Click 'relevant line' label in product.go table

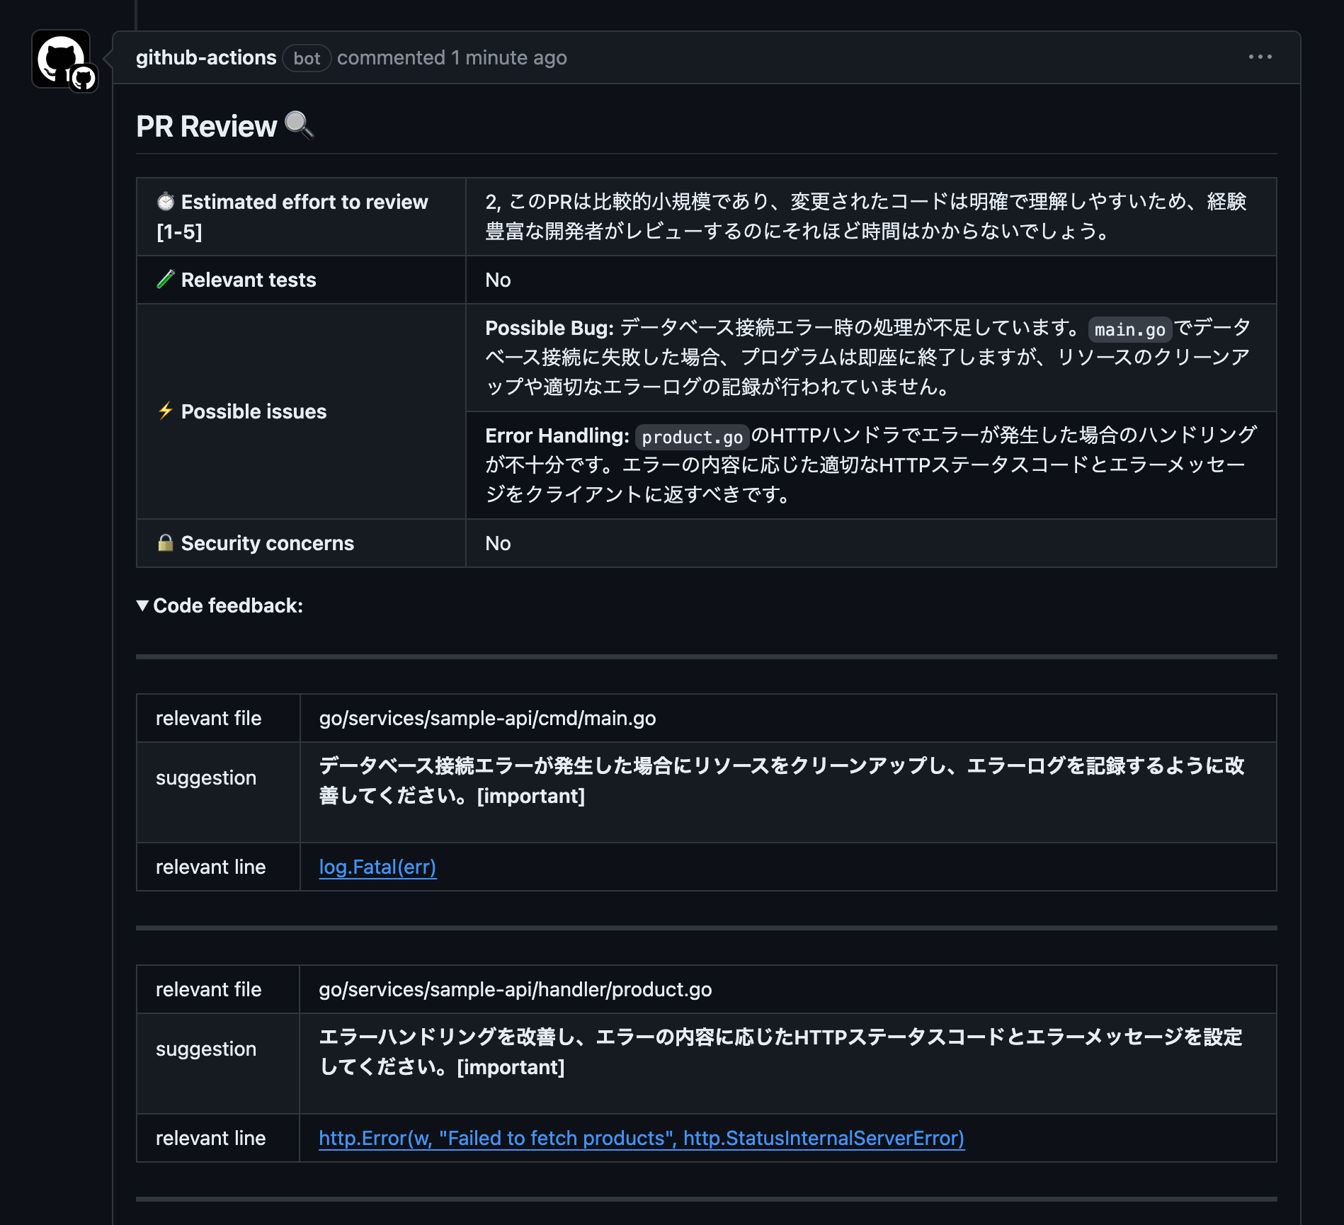[210, 1138]
